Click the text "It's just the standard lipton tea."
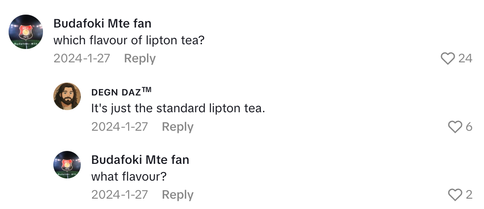 point(178,108)
